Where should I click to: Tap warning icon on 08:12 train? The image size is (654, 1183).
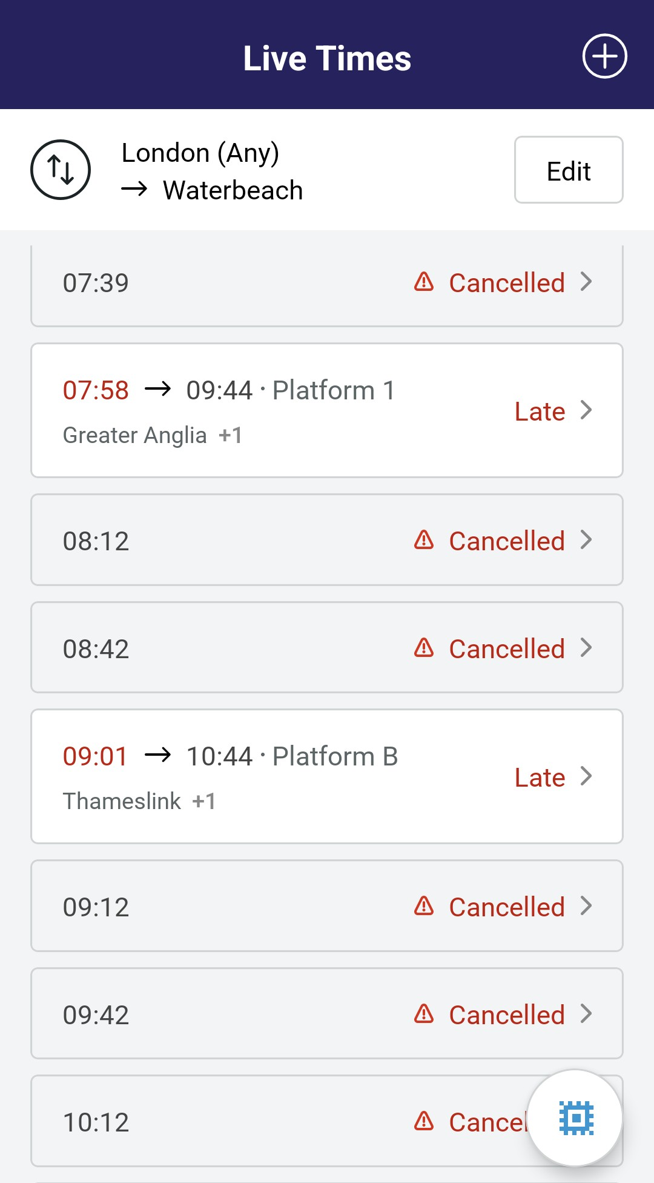tap(424, 540)
